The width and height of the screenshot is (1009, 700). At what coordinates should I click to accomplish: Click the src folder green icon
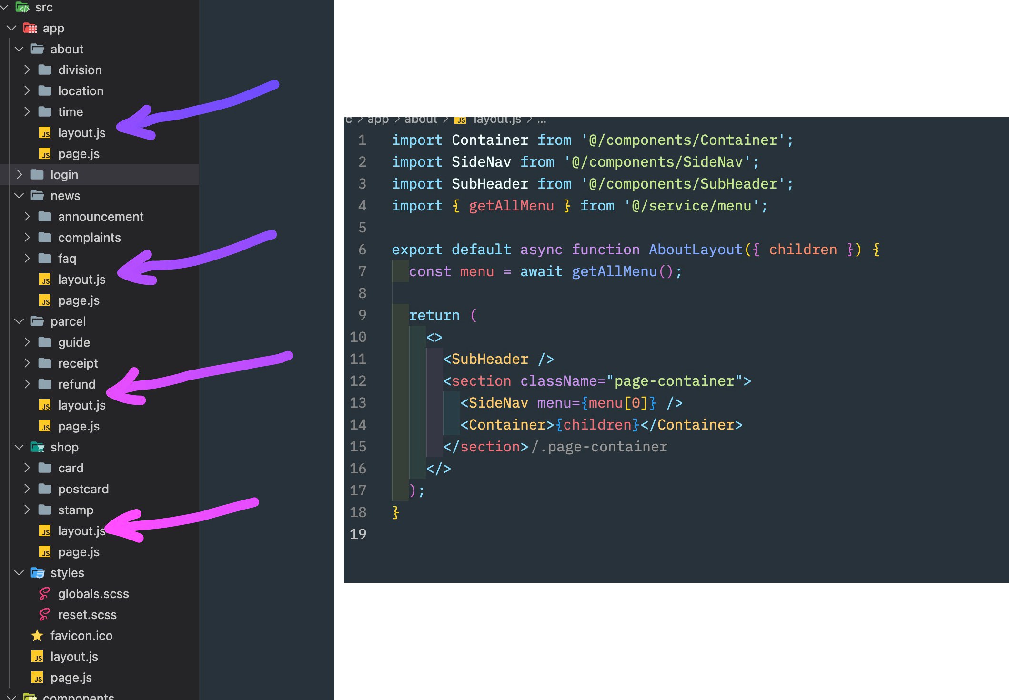[x=22, y=7]
